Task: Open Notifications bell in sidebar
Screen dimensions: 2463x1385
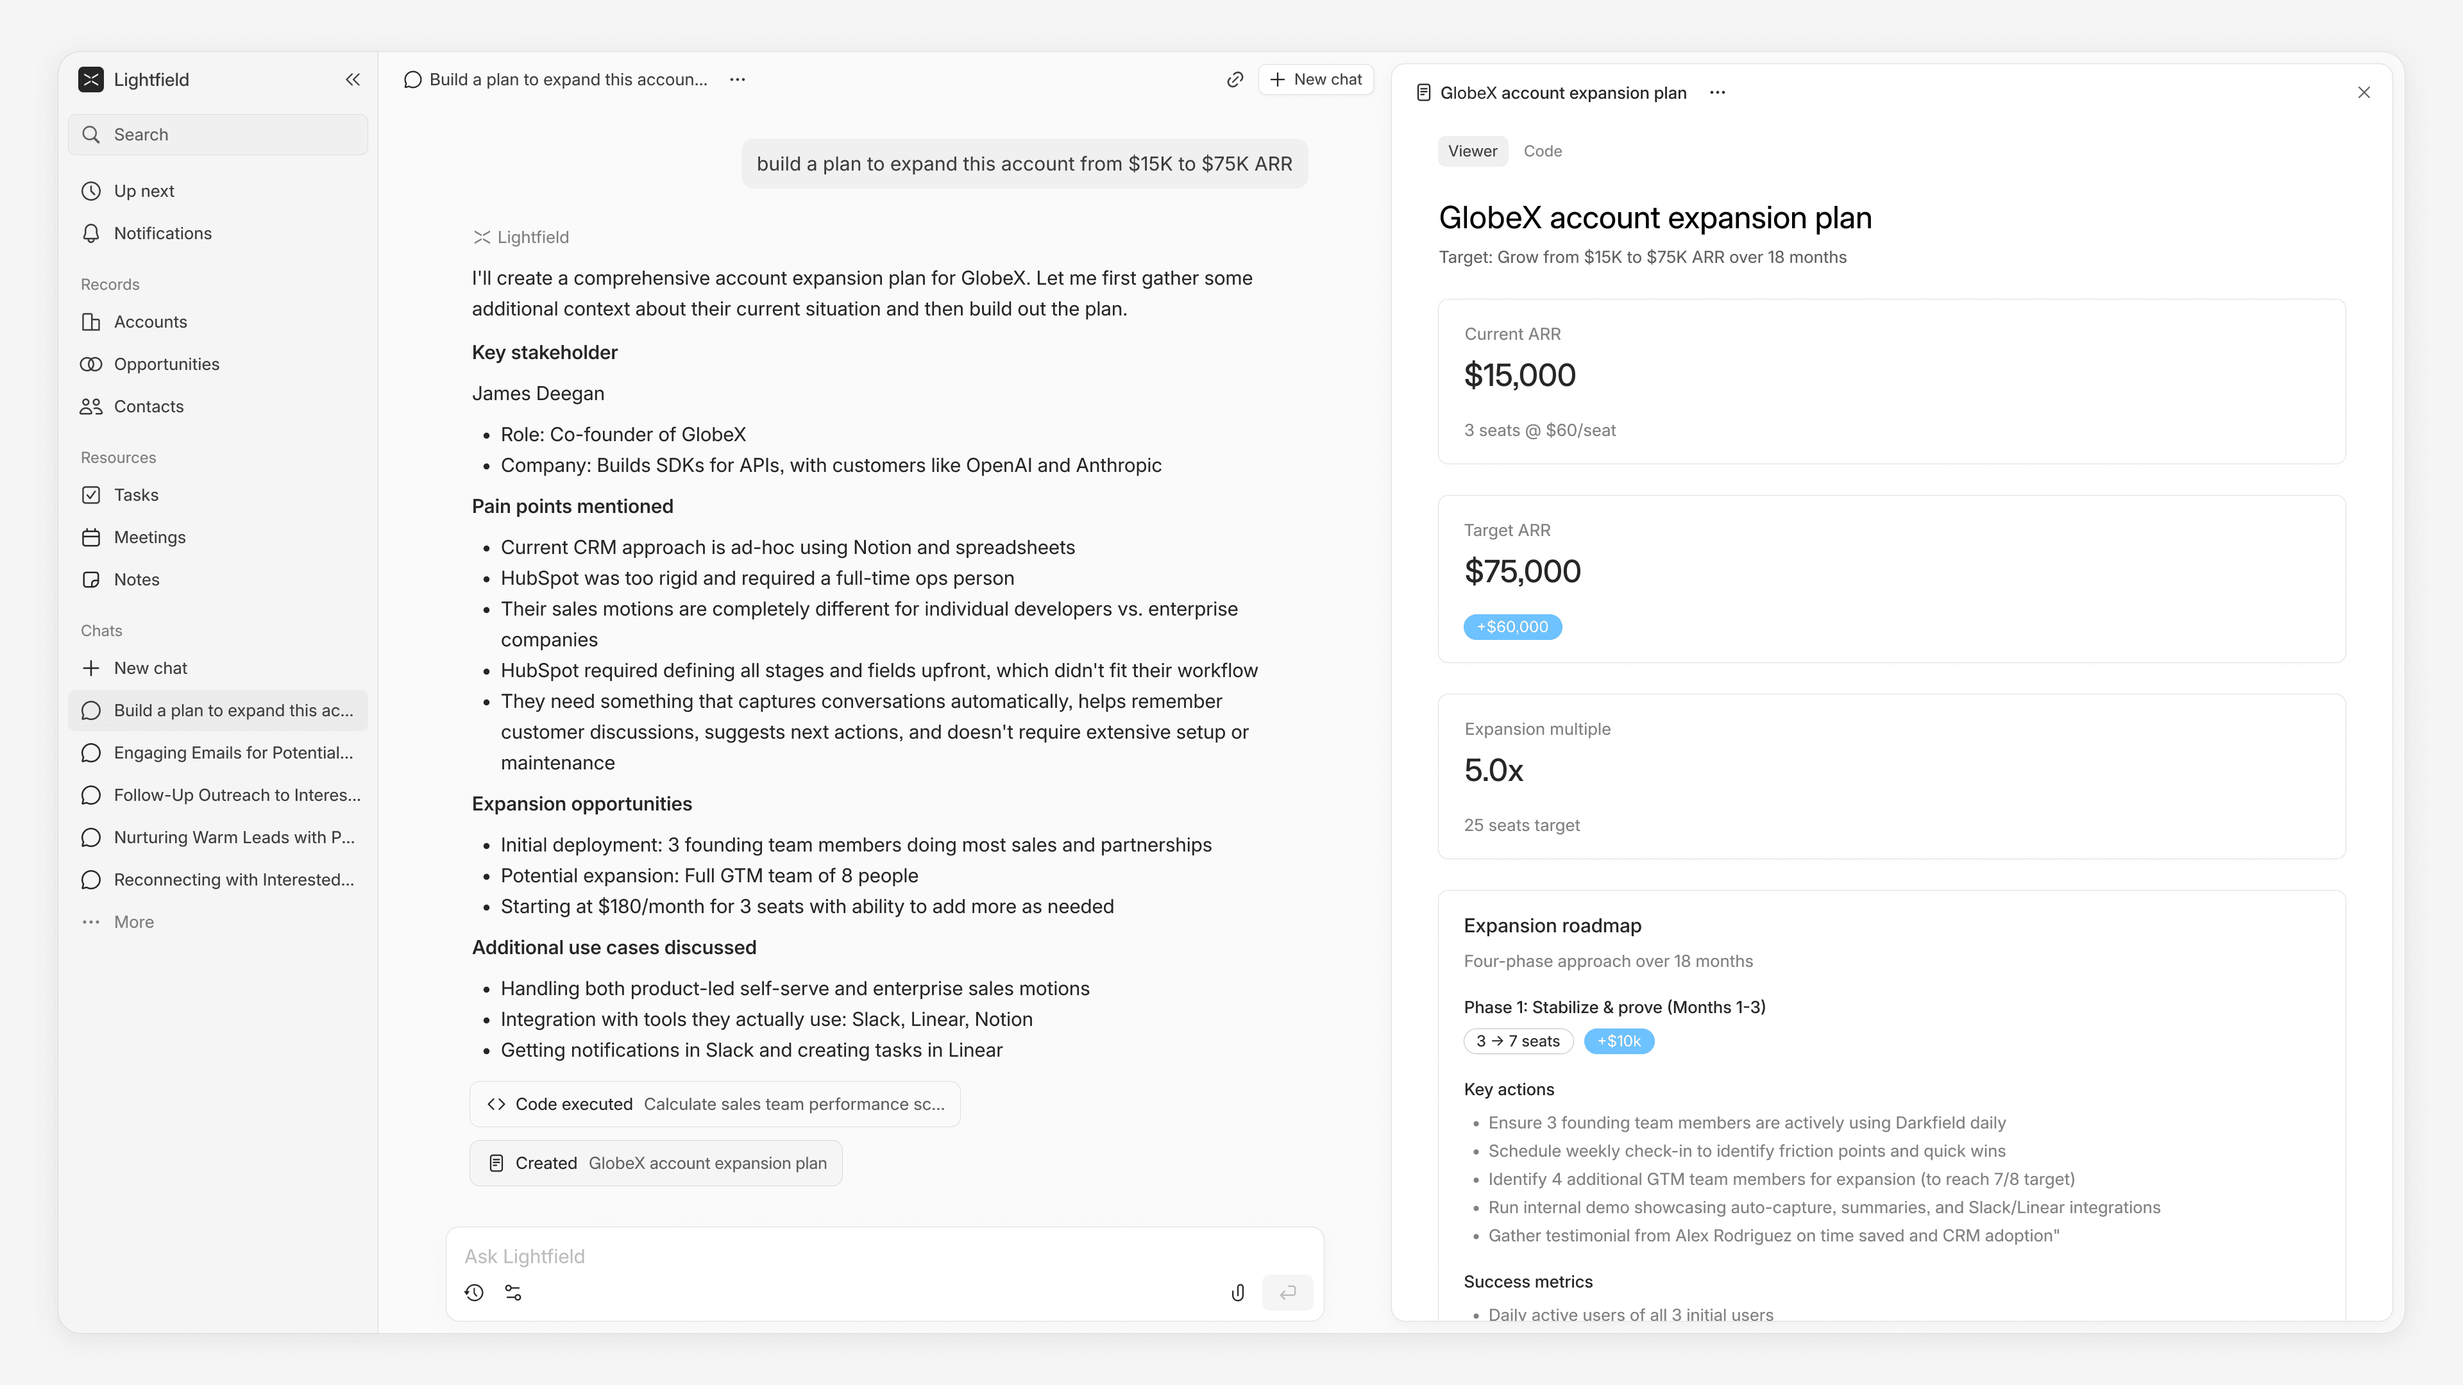Action: coord(162,233)
